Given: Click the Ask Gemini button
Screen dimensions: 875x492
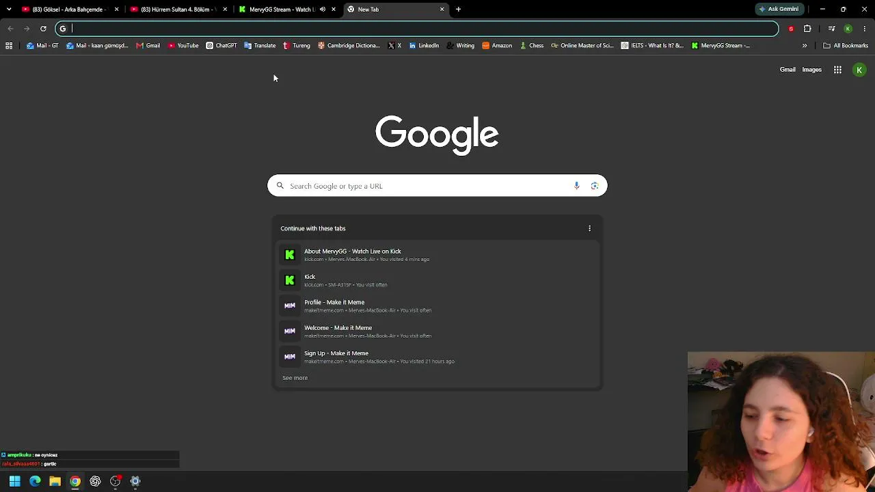Looking at the screenshot, I should tap(779, 10).
